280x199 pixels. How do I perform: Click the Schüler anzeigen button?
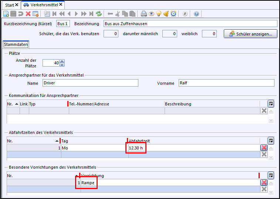[x=250, y=34]
